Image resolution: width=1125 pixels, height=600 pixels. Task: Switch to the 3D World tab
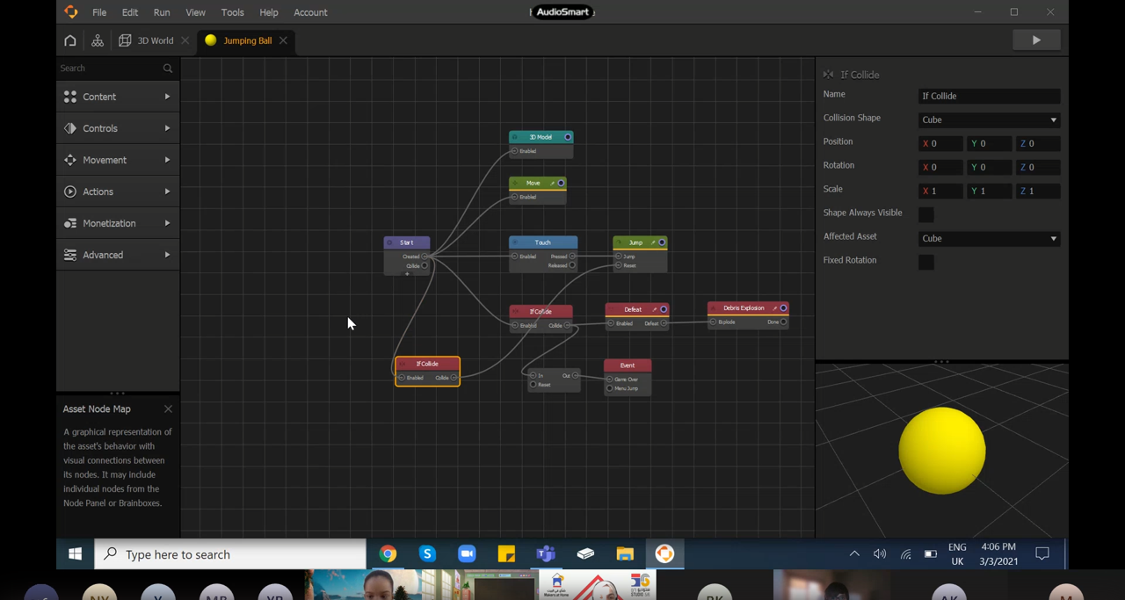coord(155,40)
